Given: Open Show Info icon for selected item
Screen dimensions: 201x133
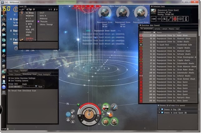Looking at the screenshot, I should click(186, 19).
